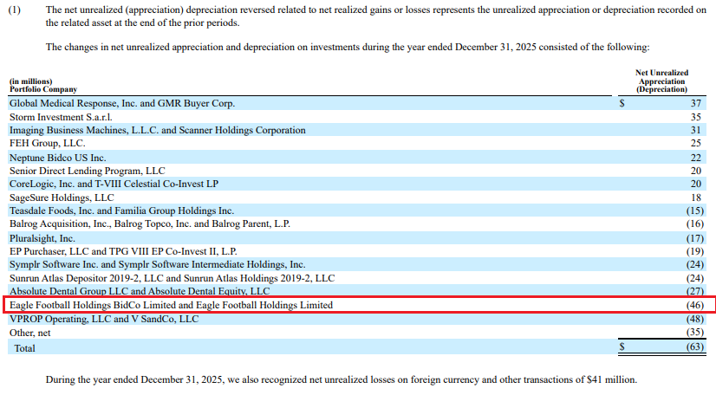Select 'CoreLogic, Inc. and T-VIII Celestial Co-Invest LP'
This screenshot has height=395, width=716.
[x=114, y=184]
